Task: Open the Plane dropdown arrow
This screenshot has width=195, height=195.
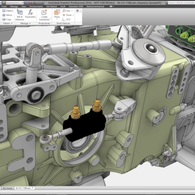Action: 57,19
